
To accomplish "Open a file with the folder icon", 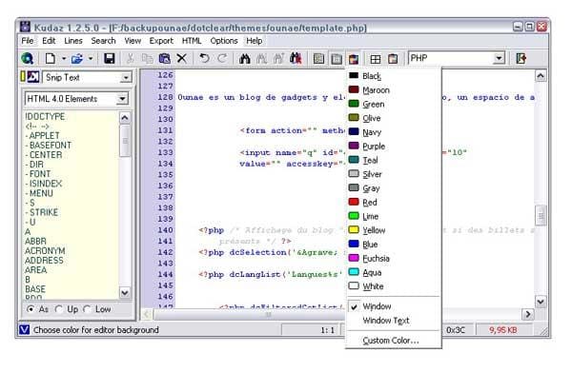I will tap(77, 58).
